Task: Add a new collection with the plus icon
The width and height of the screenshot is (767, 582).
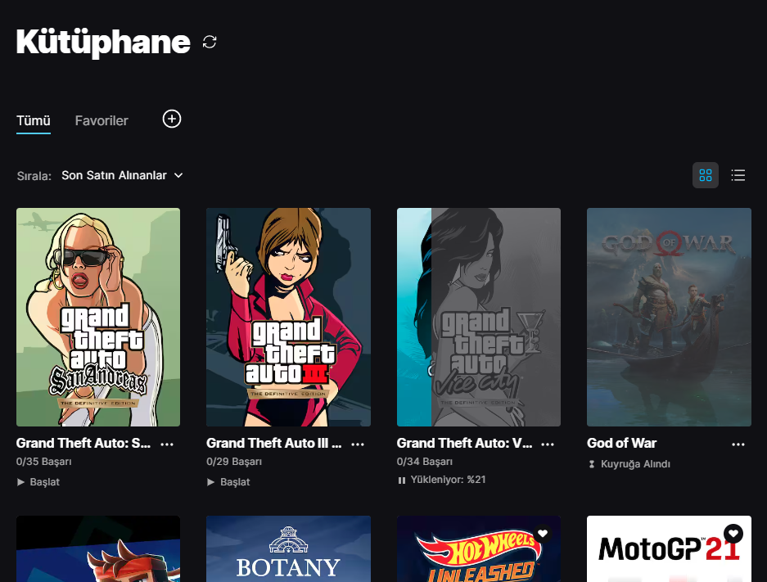Action: pos(172,119)
